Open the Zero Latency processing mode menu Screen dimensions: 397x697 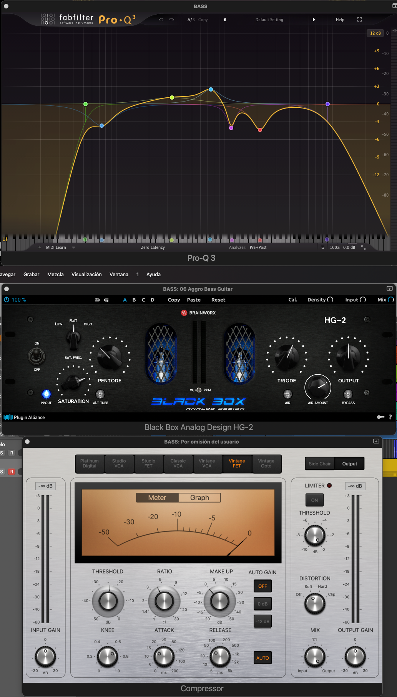click(153, 248)
